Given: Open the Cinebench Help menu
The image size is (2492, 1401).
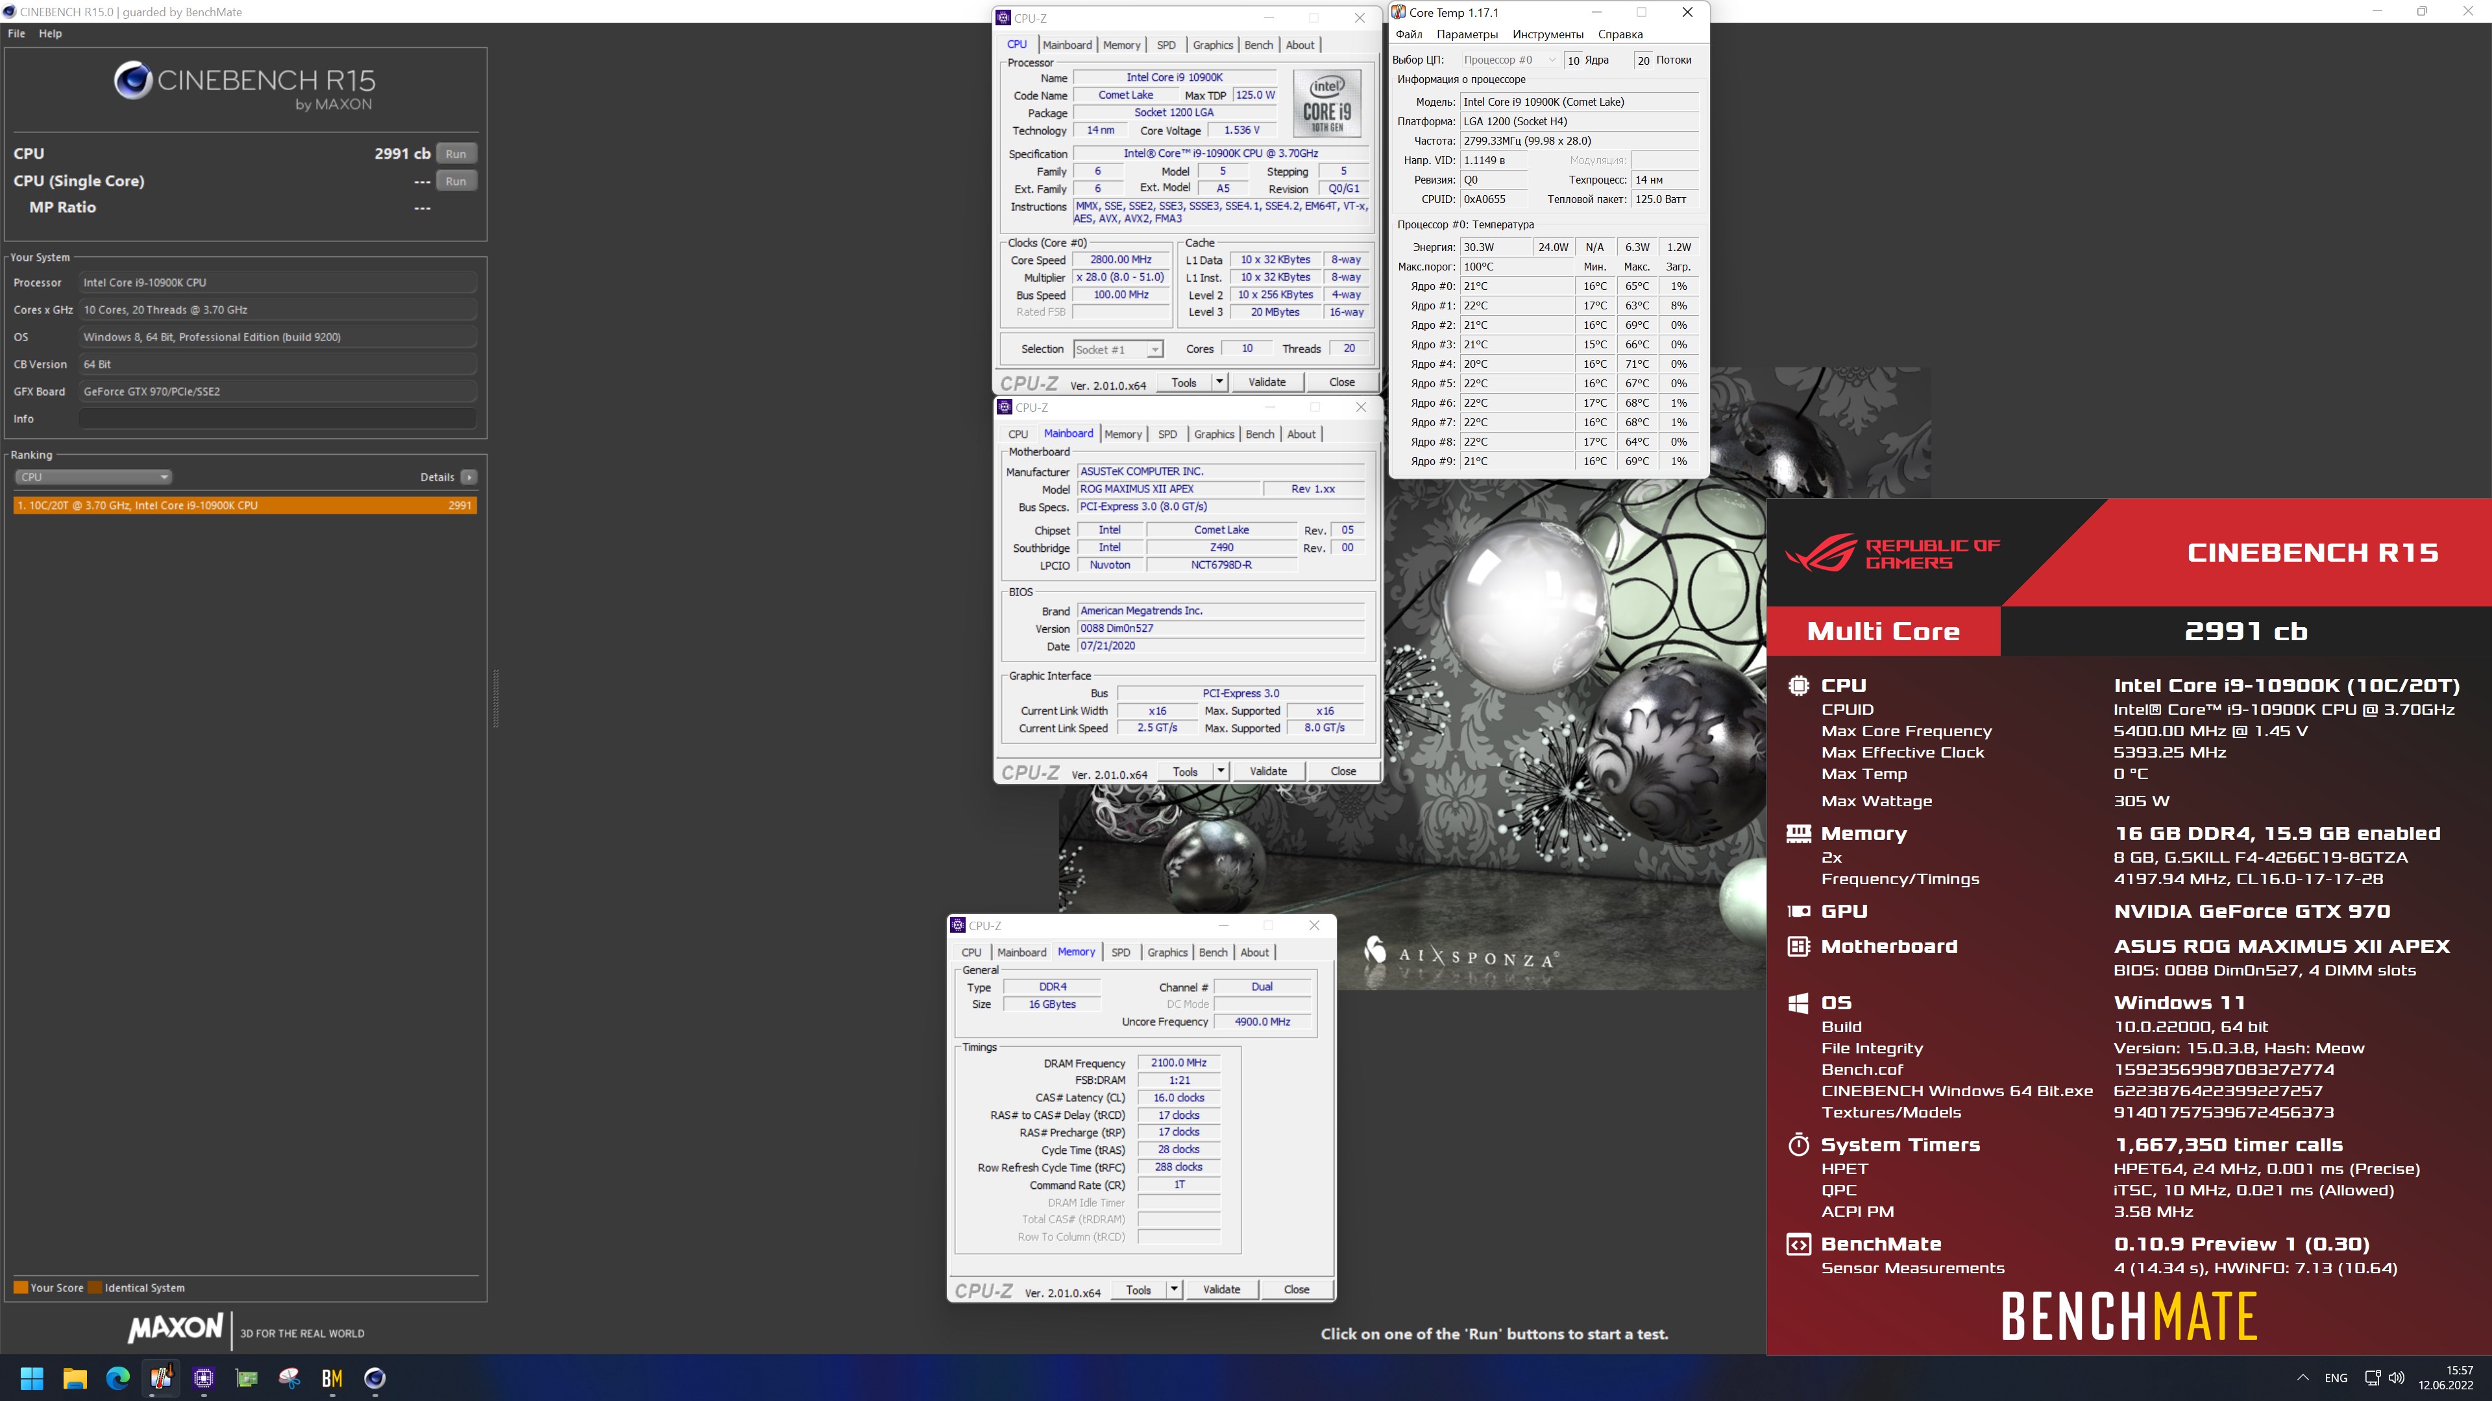Looking at the screenshot, I should click(51, 33).
